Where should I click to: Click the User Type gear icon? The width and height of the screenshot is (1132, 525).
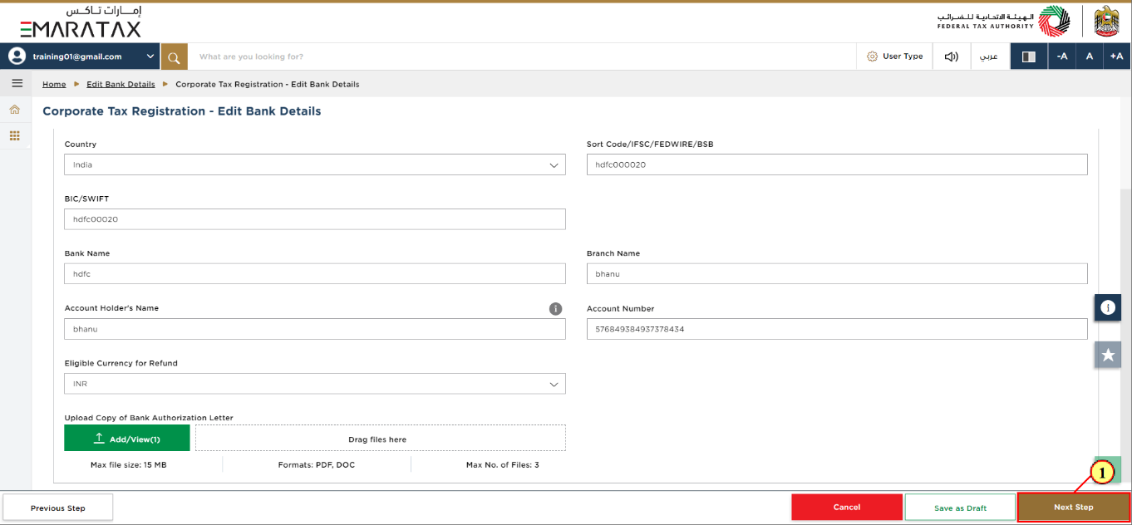pyautogui.click(x=872, y=56)
